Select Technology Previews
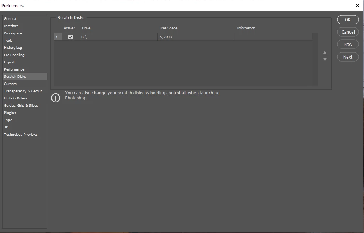Screen dimensions: 364x233 point(25,134)
